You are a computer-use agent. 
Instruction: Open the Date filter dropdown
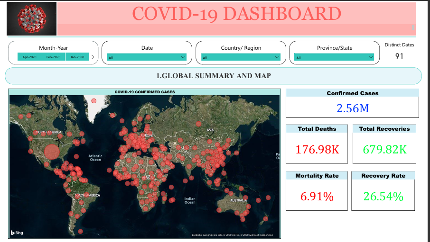(147, 57)
